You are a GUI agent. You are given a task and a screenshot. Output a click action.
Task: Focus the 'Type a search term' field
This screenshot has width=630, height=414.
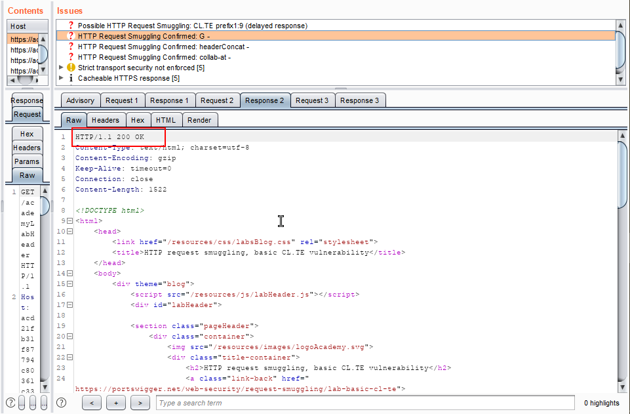pos(365,403)
